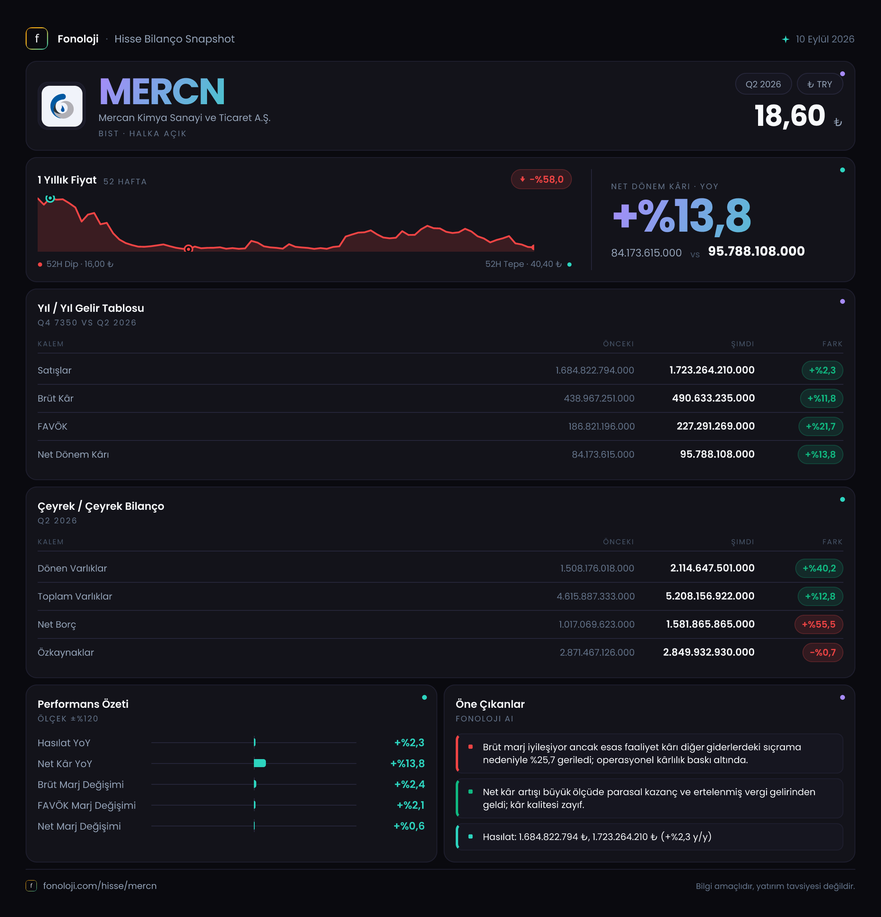This screenshot has width=881, height=917.
Task: Click the red bullet on first Öne Çıkanlar note
Action: click(x=471, y=747)
